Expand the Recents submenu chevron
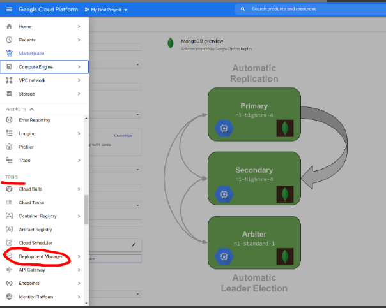Viewport: 386px width, 308px height. coord(79,40)
